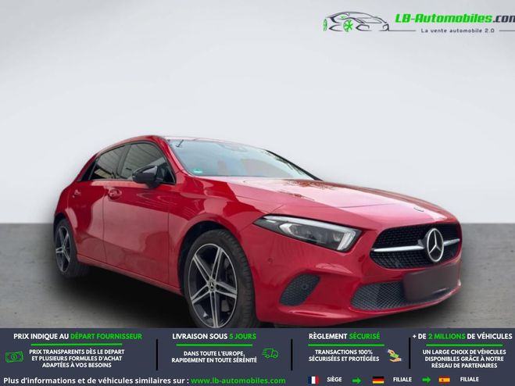
Task: Click the green arrow before Spanish flag
Action: 426,381
